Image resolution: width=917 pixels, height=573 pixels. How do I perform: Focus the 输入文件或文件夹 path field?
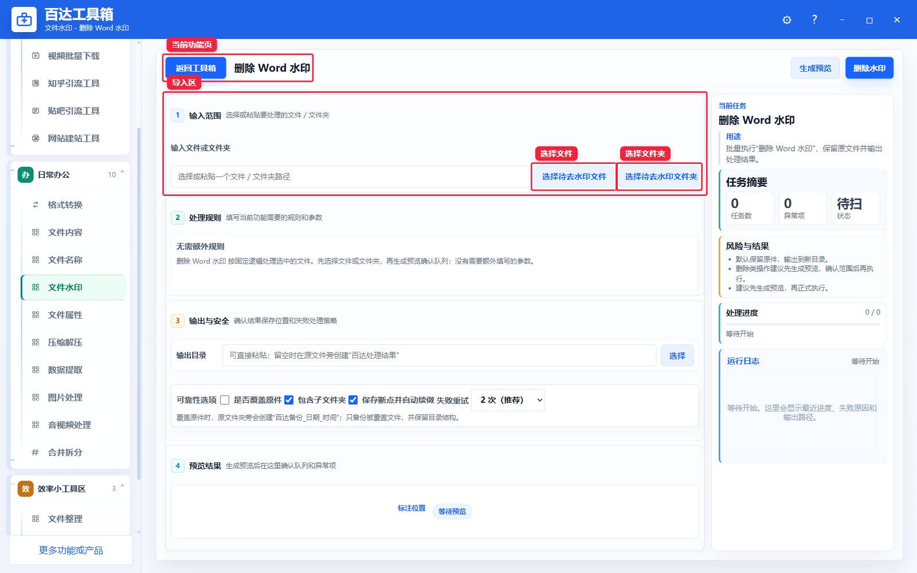tap(350, 176)
